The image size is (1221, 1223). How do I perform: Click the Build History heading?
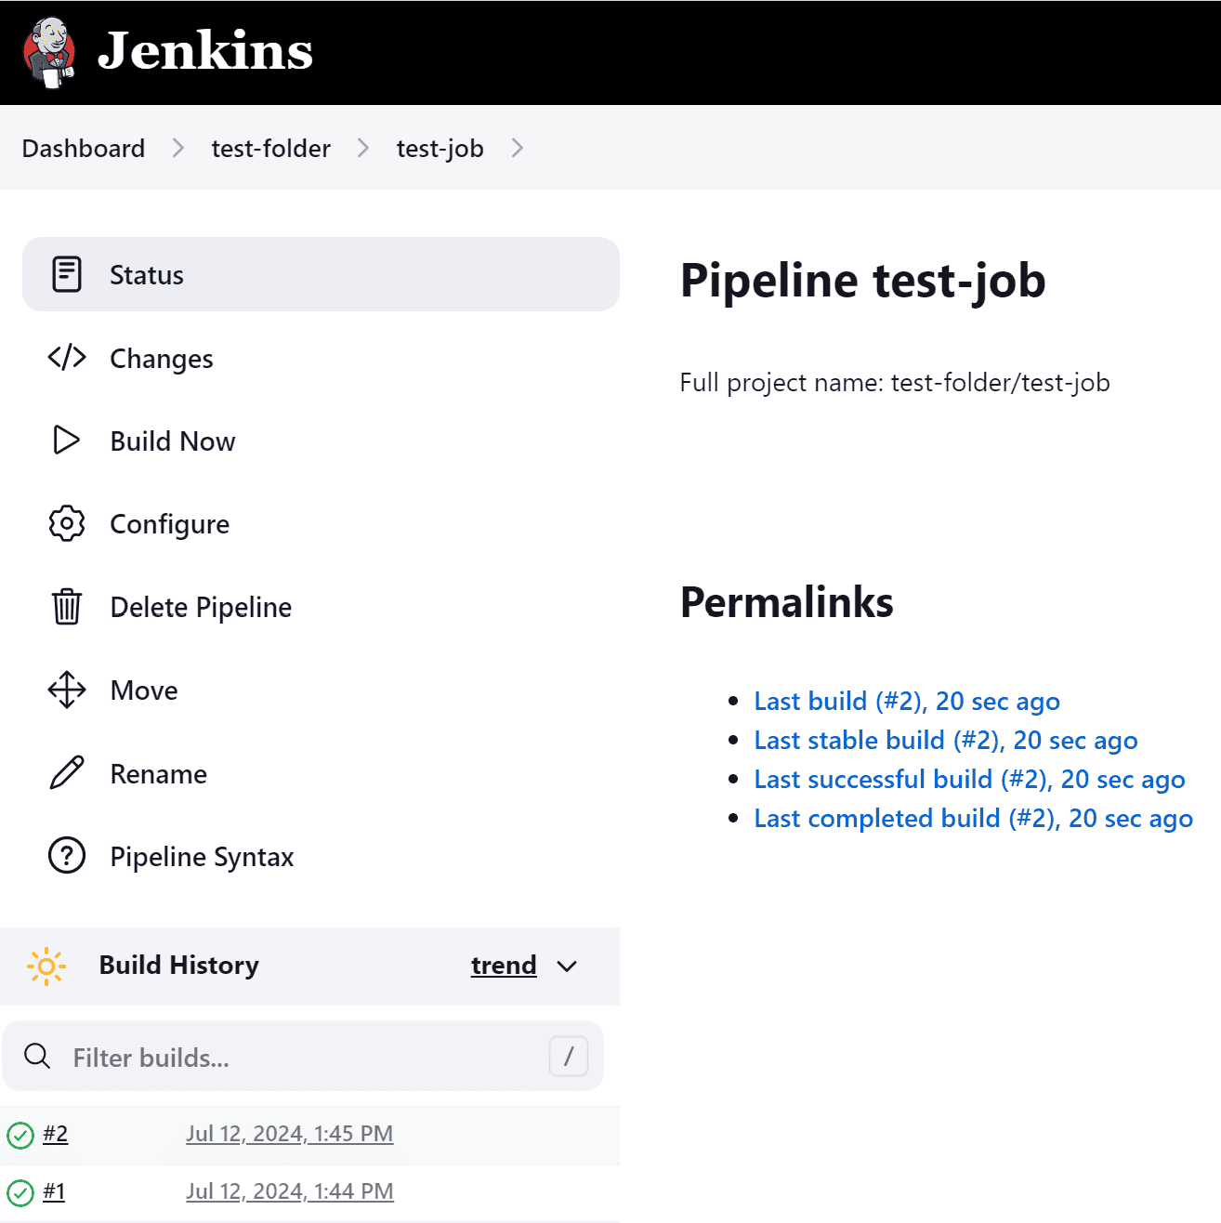(179, 966)
